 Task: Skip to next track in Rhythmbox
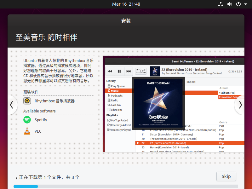click(129, 71)
